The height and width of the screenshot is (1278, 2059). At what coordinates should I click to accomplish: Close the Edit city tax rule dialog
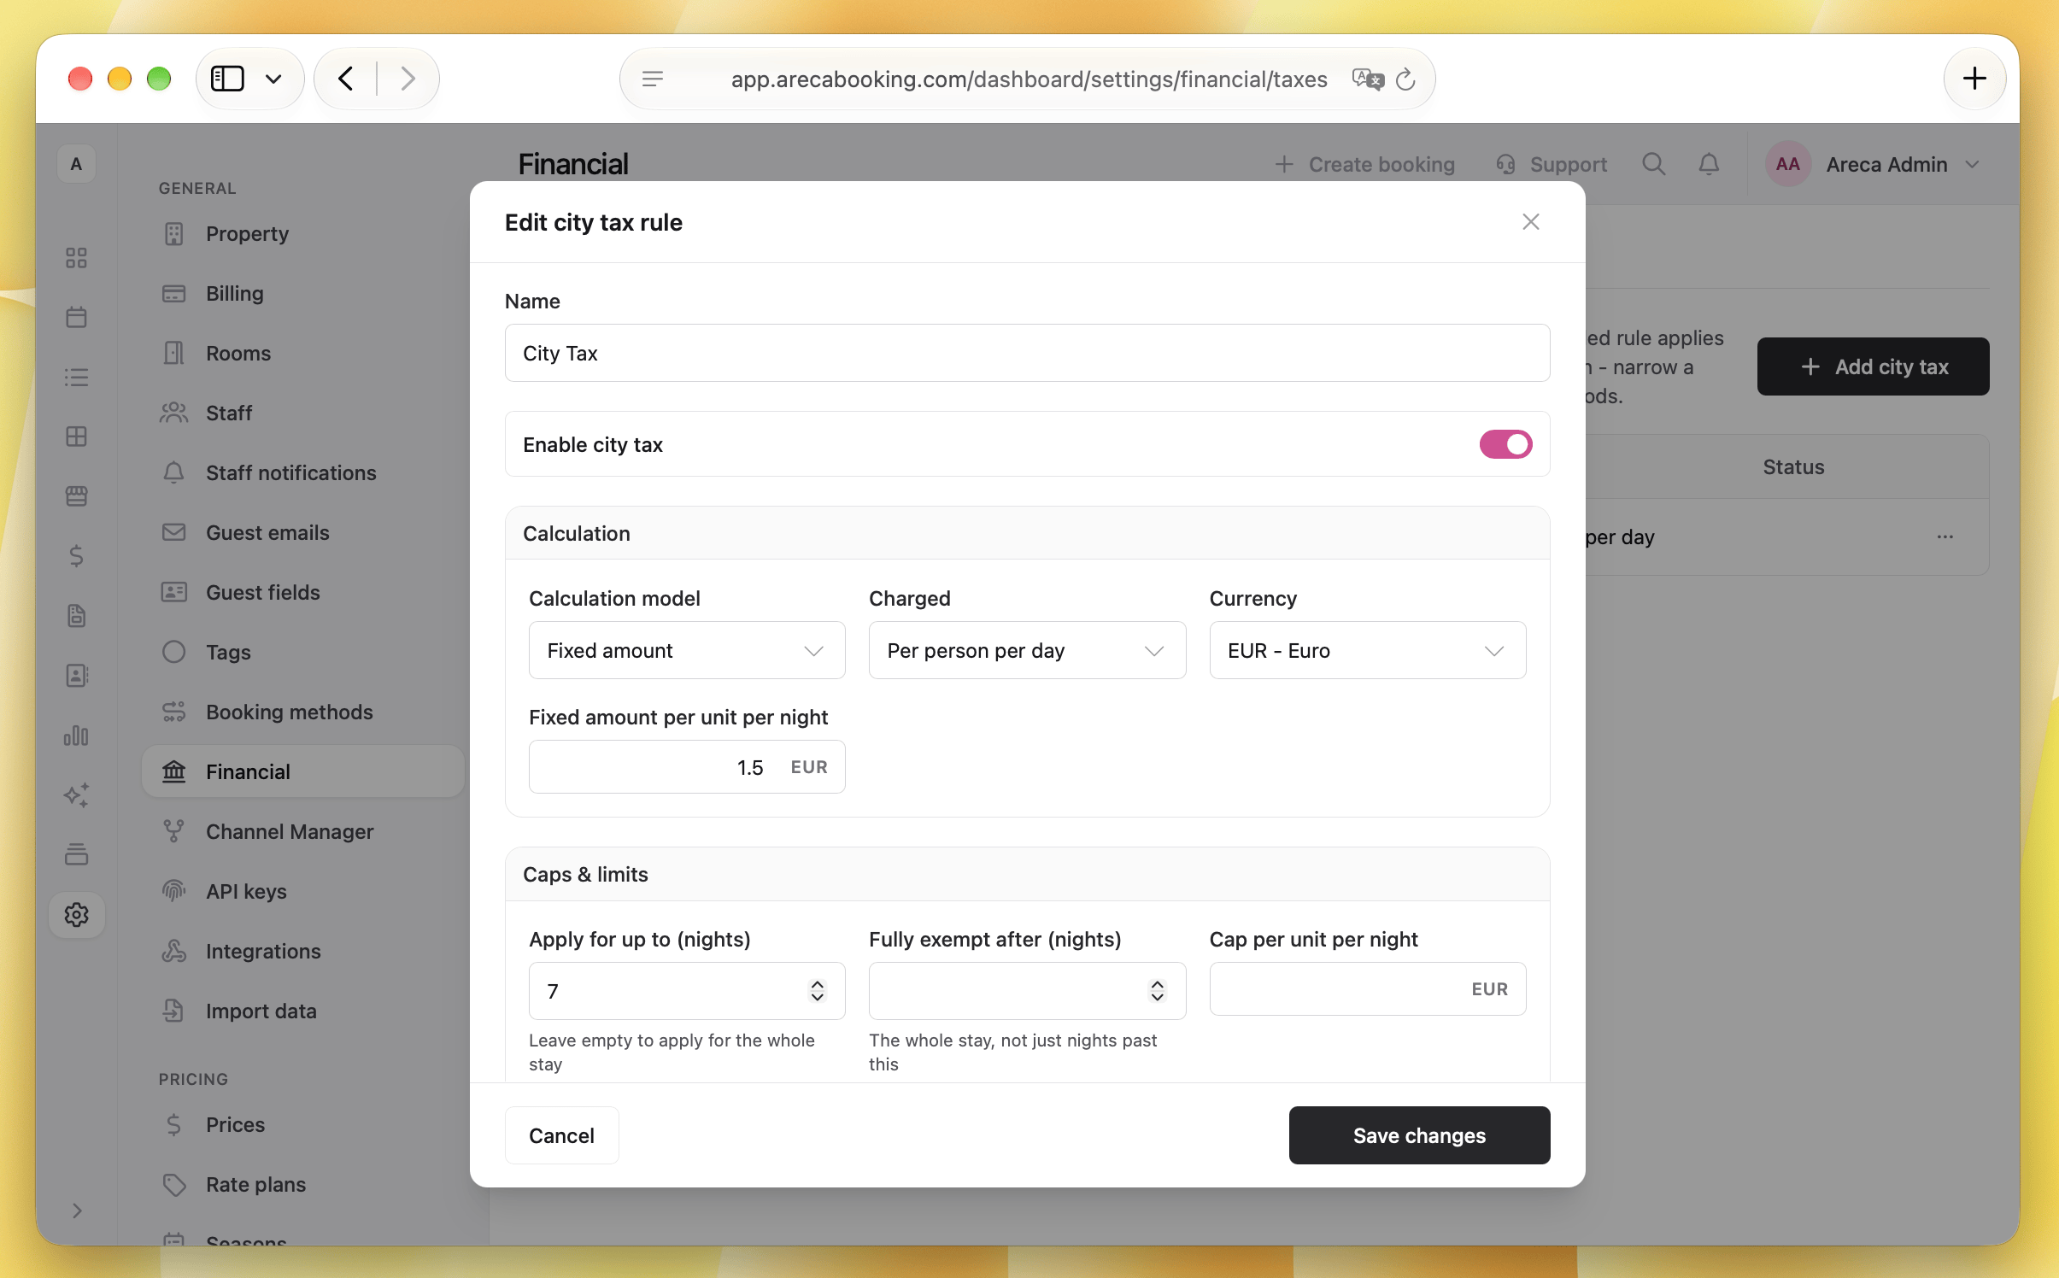click(1531, 222)
